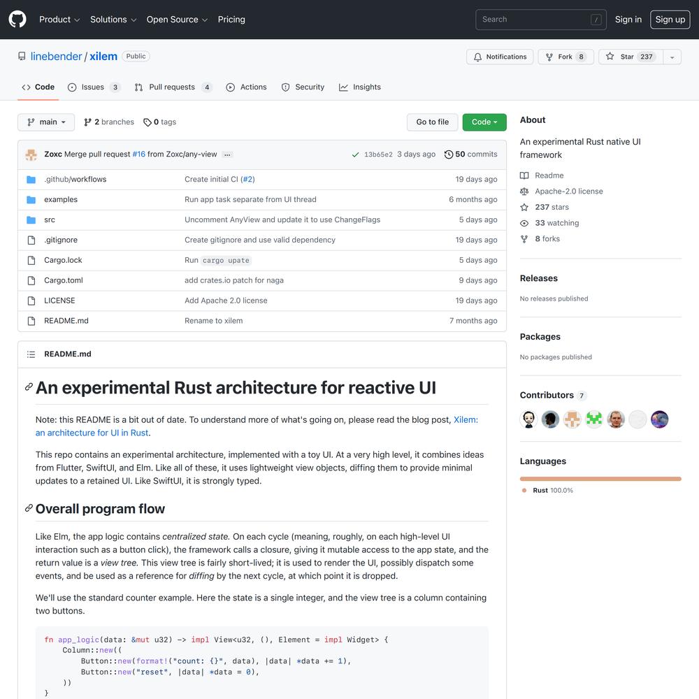The width and height of the screenshot is (699, 699).
Task: Expand the commit message ellipsis
Action: [227, 154]
